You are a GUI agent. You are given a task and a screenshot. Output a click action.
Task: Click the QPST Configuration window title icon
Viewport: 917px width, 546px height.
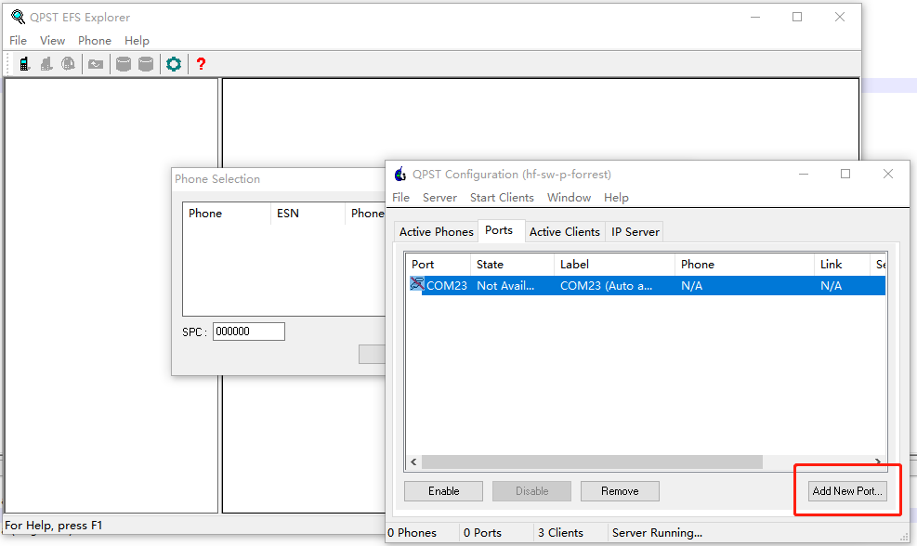click(400, 174)
